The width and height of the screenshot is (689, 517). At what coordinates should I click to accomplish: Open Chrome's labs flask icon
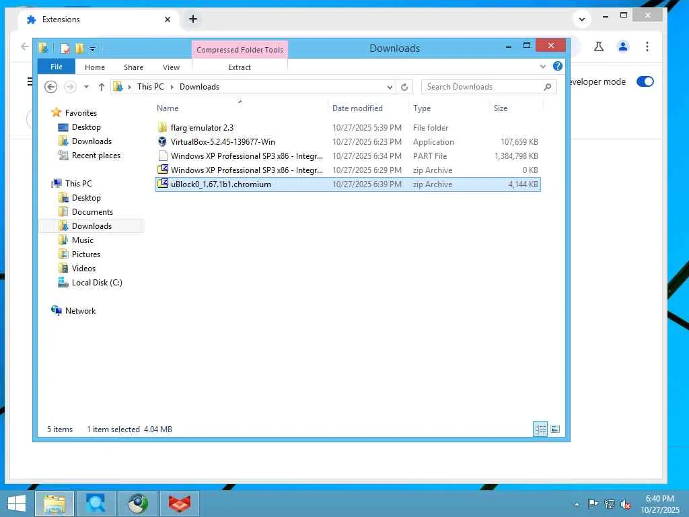(x=598, y=46)
